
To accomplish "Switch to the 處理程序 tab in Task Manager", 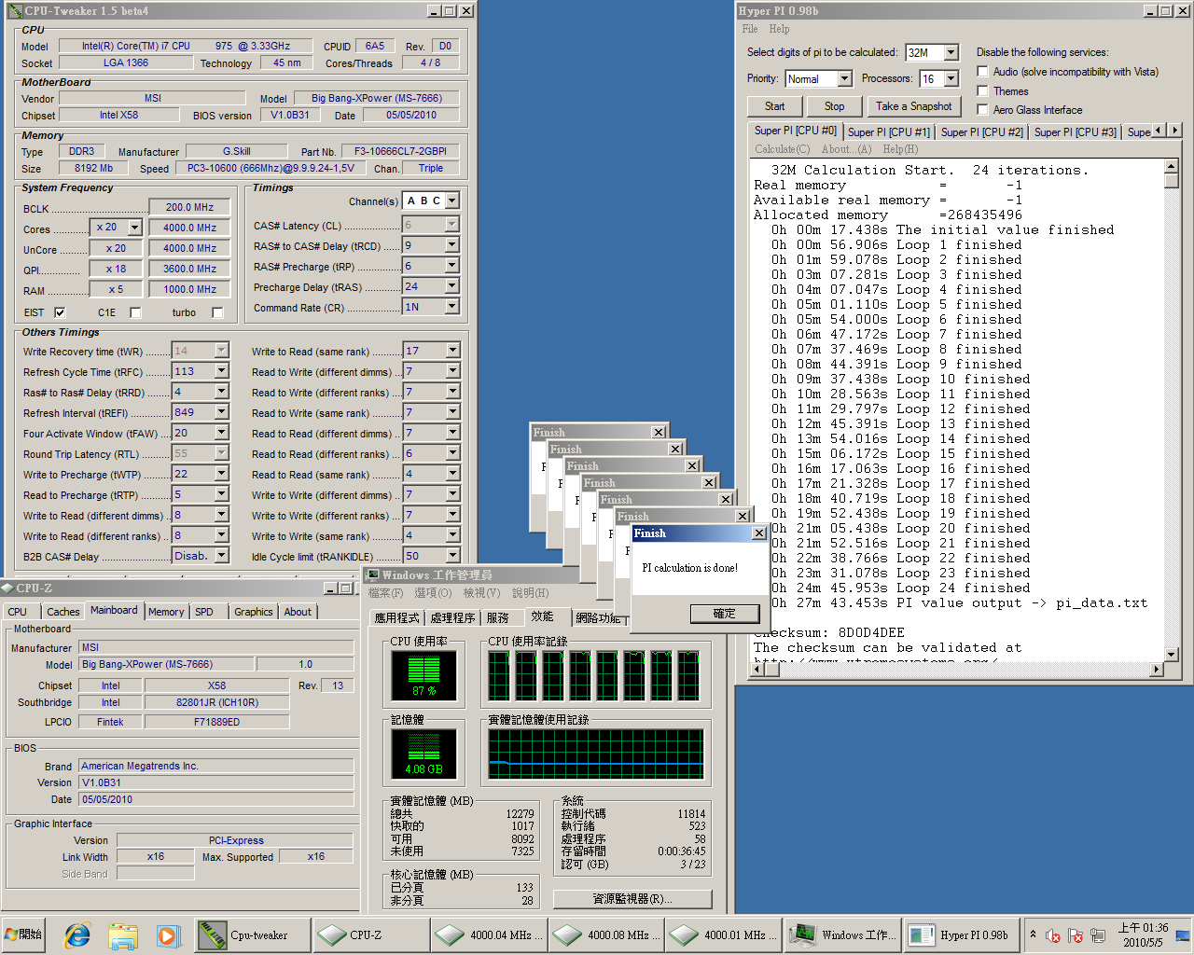I will tap(453, 617).
